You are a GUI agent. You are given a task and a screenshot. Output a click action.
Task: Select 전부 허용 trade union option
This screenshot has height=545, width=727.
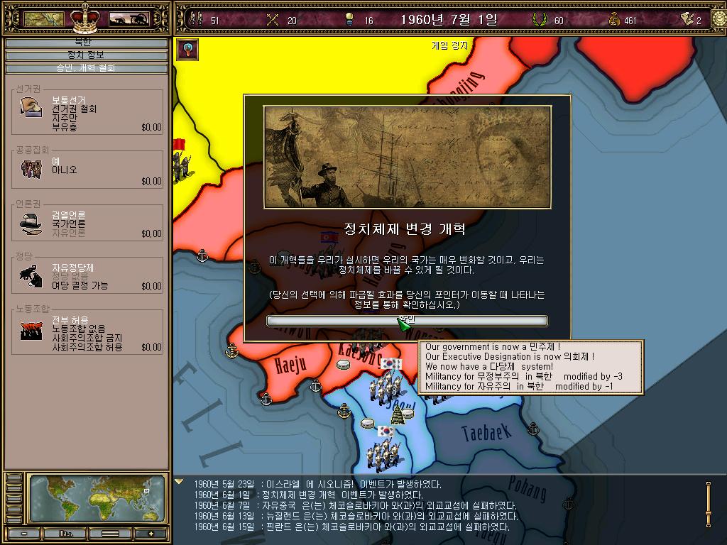tap(70, 320)
